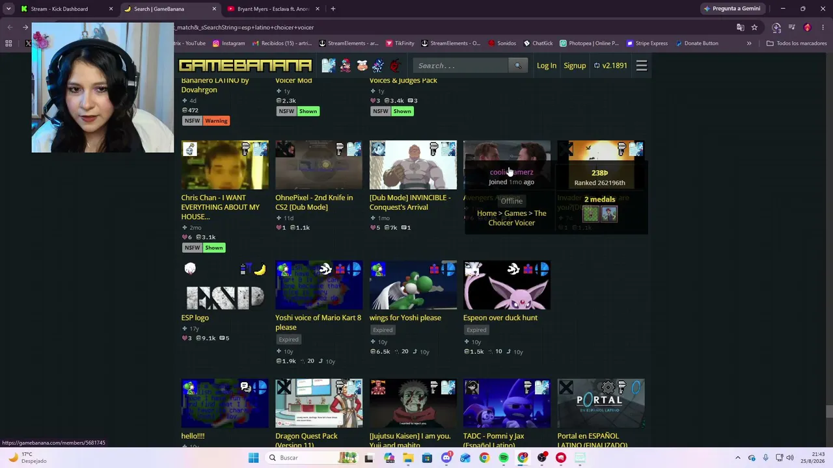This screenshot has height=468, width=833.
Task: Click the first medal icon in profile popup
Action: tap(590, 214)
